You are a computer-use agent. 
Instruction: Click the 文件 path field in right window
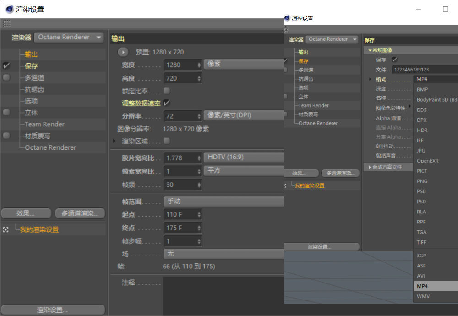[425, 70]
